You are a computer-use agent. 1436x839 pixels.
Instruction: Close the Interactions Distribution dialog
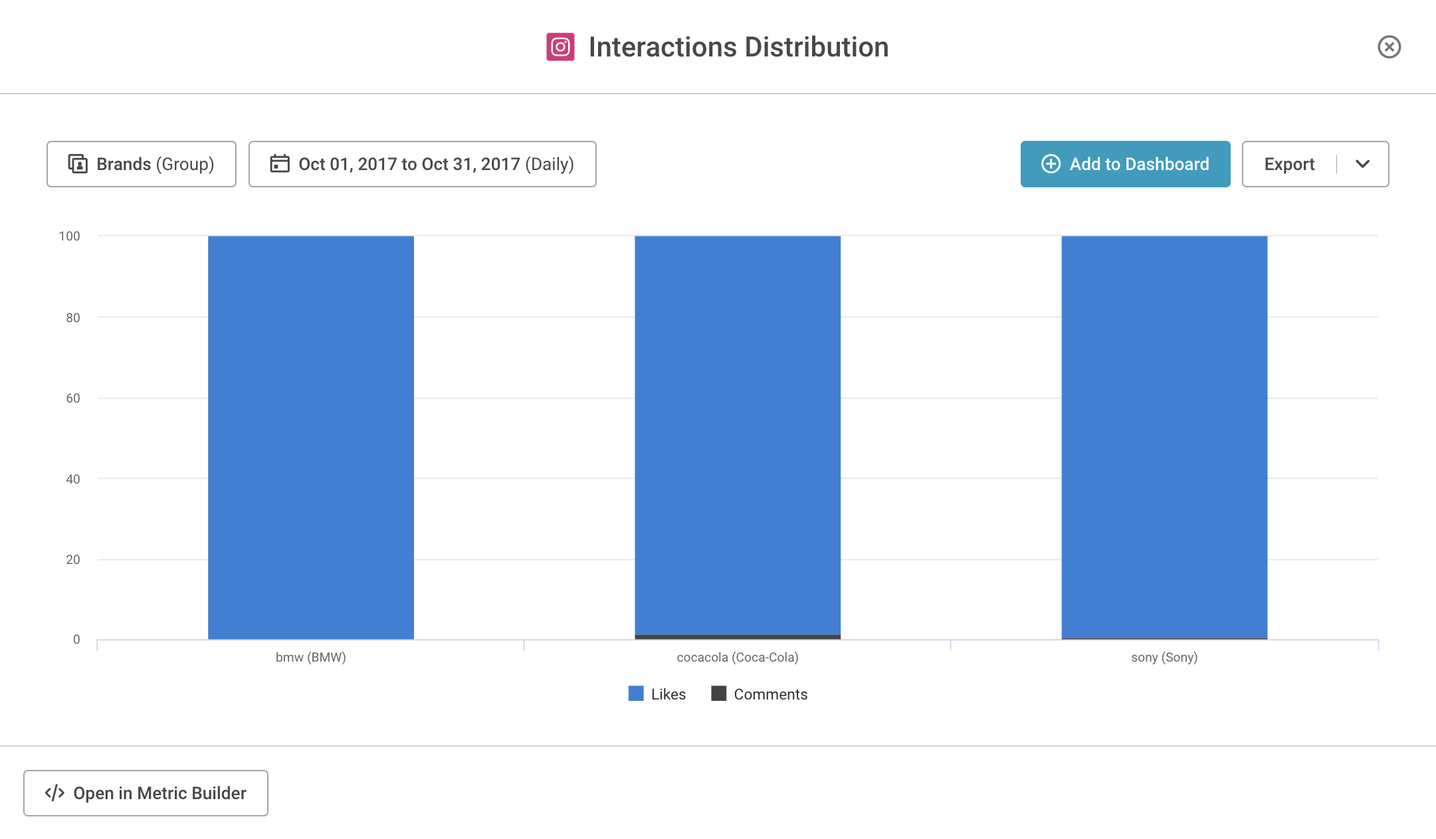(x=1389, y=47)
